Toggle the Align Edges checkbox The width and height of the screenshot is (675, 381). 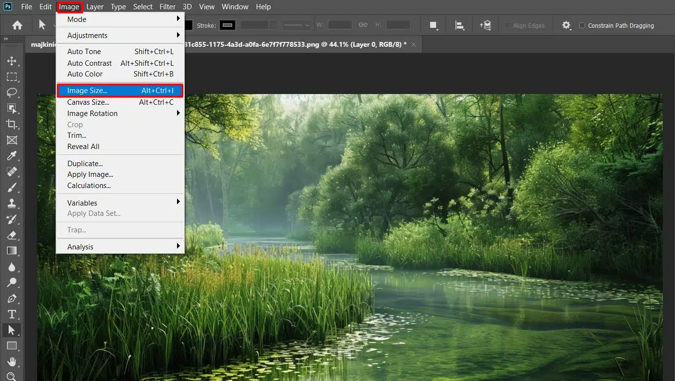tap(507, 25)
